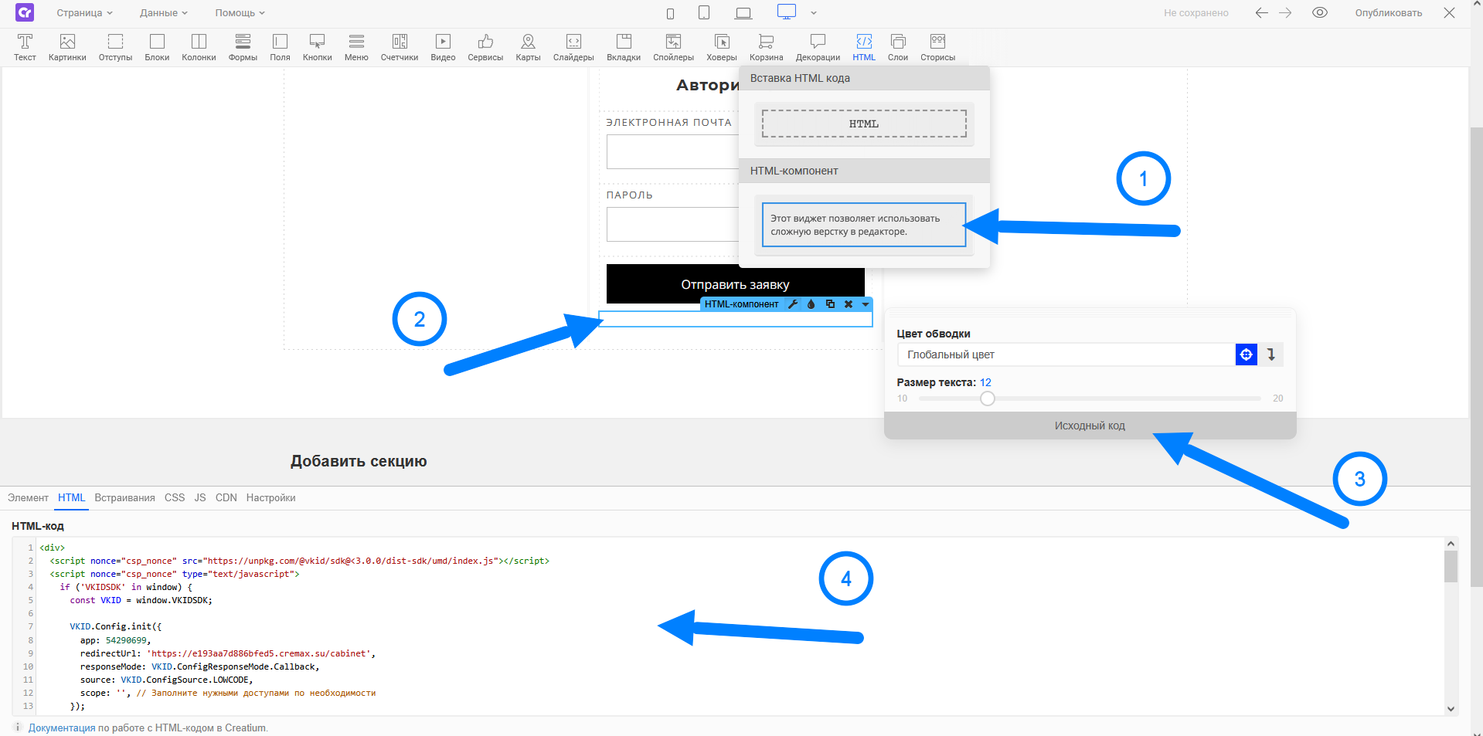Viewport: 1483px width, 736px height.
Task: Open the Документация link
Action: pos(62,728)
